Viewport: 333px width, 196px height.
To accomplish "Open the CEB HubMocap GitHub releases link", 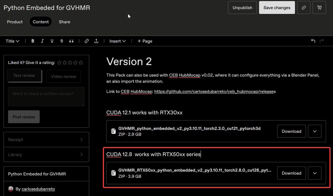I will (215, 91).
